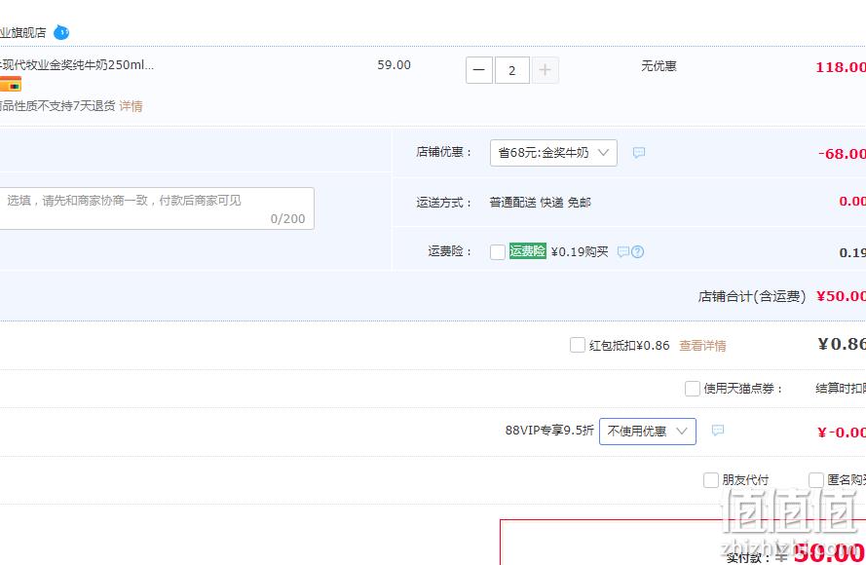Open the 店铺优惠 dropdown 省68元:金奖牛奶

pos(553,152)
